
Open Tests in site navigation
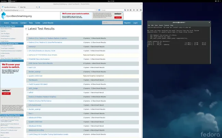31,23
